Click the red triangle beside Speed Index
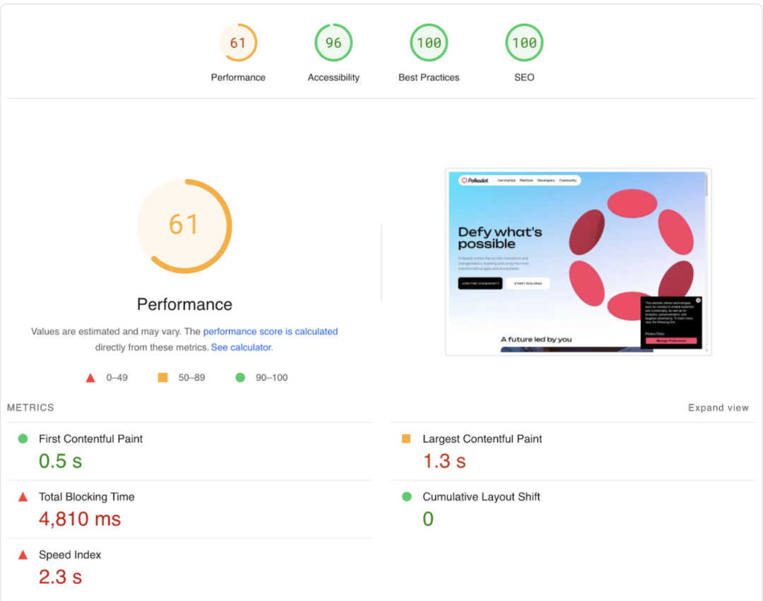 [23, 555]
